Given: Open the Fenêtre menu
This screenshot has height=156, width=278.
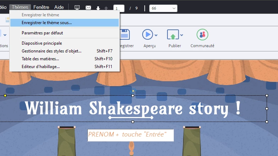Looking at the screenshot, I should tap(41, 7).
